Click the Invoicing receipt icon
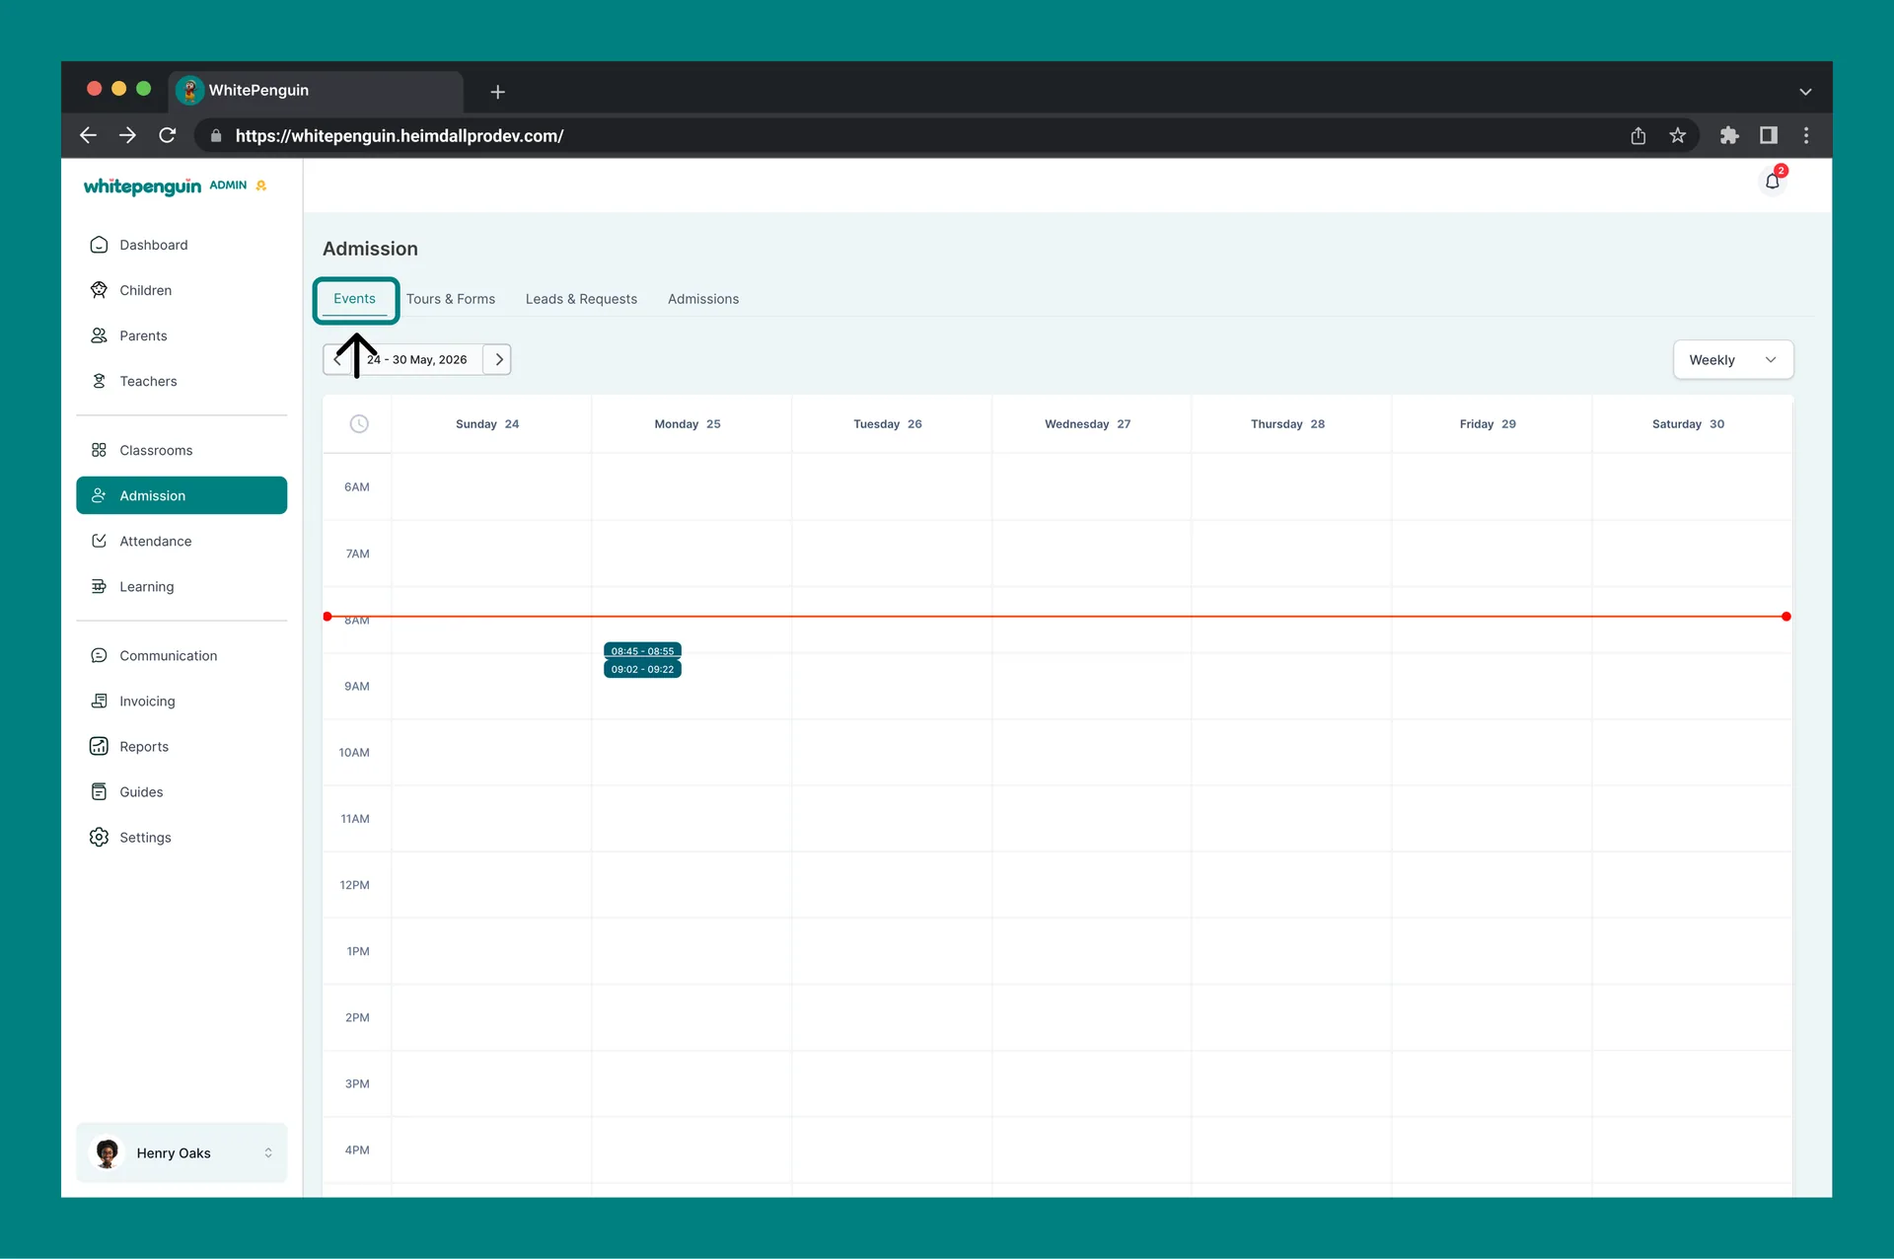Viewport: 1894px width, 1259px height. pos(99,701)
